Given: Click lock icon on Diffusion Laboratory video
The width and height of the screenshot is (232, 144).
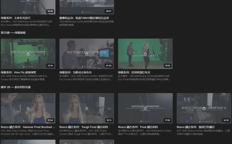Looking at the screenshot, I should tap(145, 109).
